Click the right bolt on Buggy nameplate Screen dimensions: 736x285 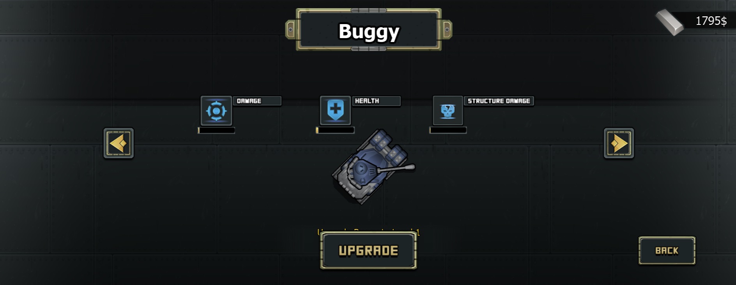click(447, 30)
